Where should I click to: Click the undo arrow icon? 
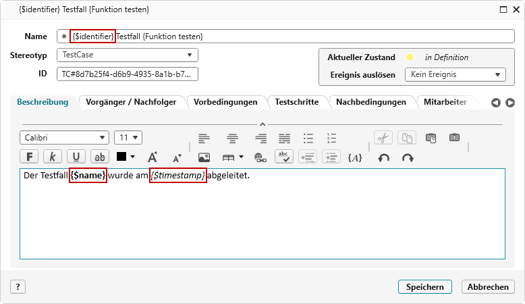[383, 157]
